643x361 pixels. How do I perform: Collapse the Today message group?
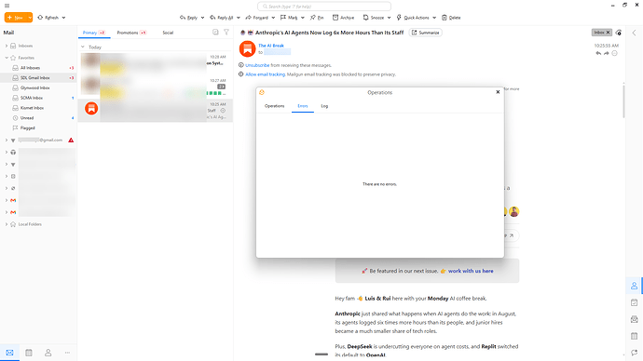coord(82,47)
